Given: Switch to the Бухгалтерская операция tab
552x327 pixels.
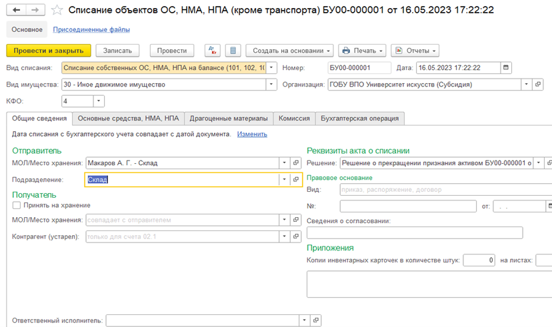Looking at the screenshot, I should click(360, 119).
